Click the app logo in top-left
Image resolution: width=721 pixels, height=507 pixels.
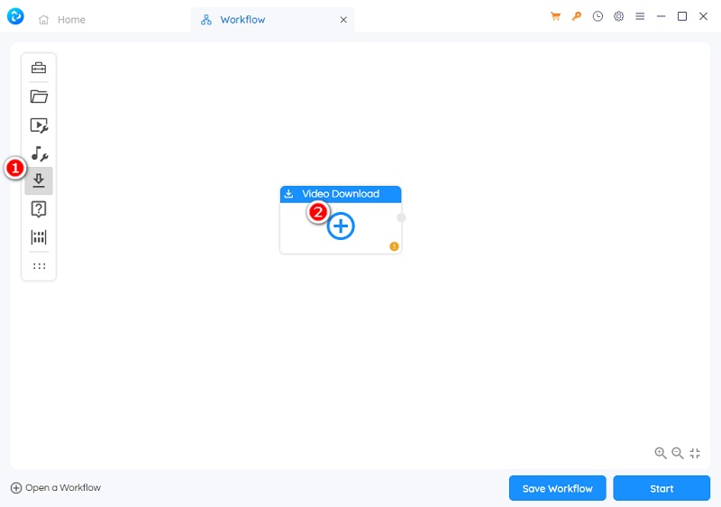(x=15, y=16)
